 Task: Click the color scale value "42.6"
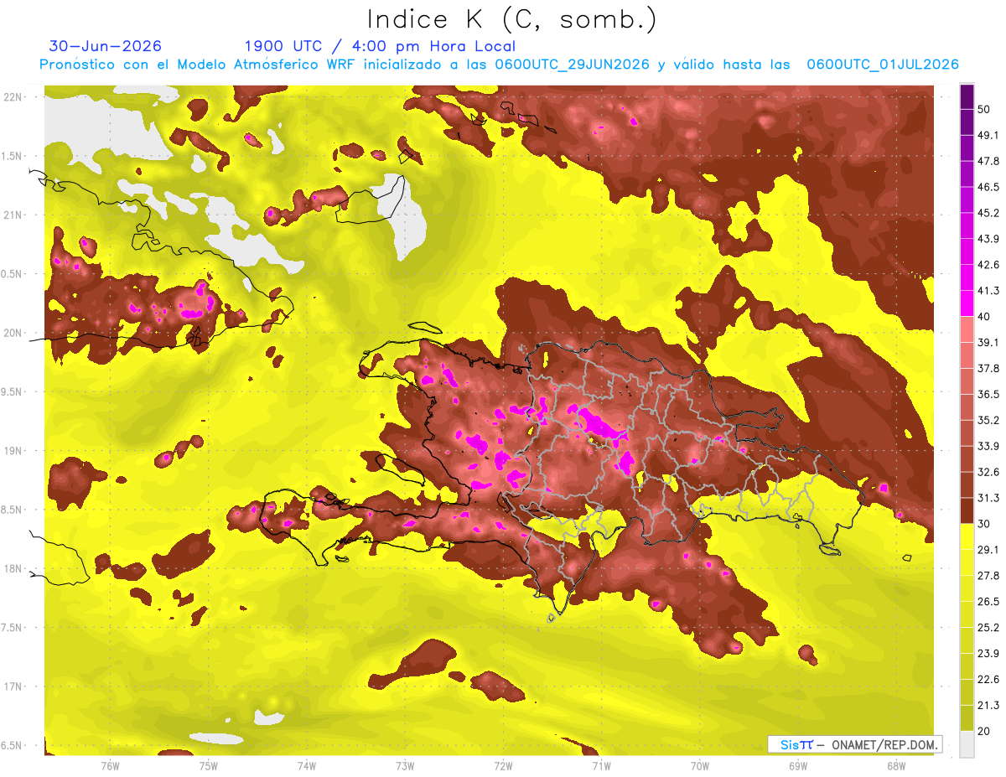click(988, 265)
